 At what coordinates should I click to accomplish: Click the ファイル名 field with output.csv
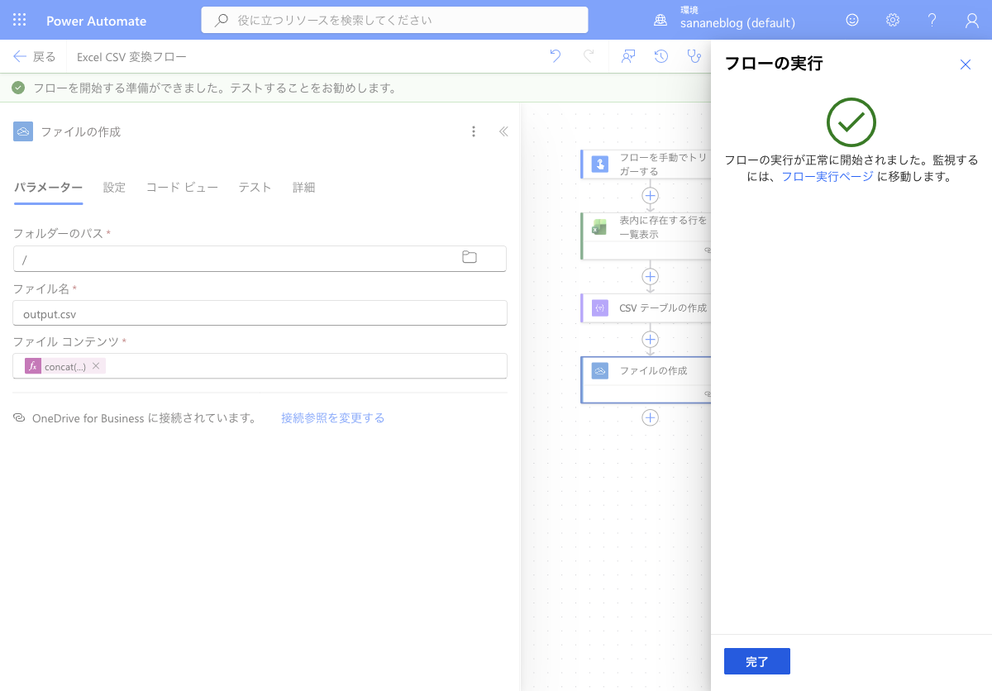[260, 313]
